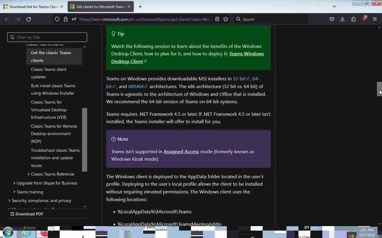Open the tracking protection shield panel
Screen dimensions: 382x238
click(57, 19)
